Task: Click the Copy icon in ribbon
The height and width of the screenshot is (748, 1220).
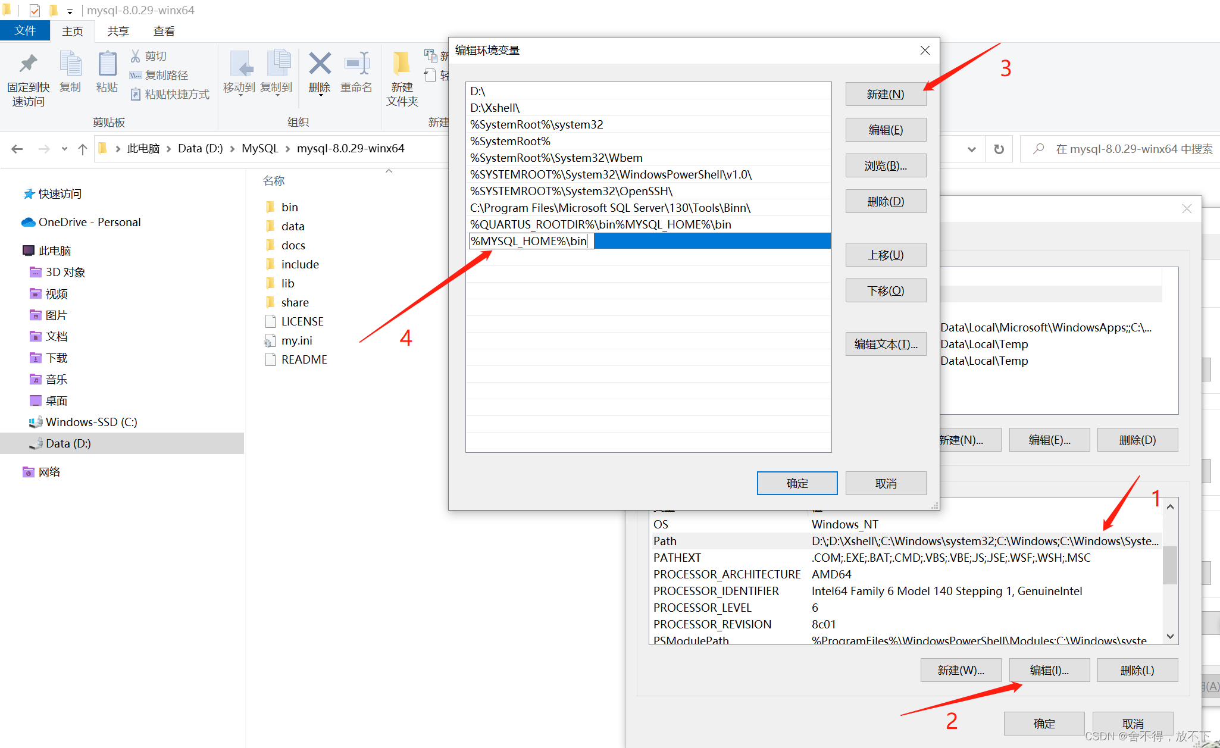Action: 70,64
